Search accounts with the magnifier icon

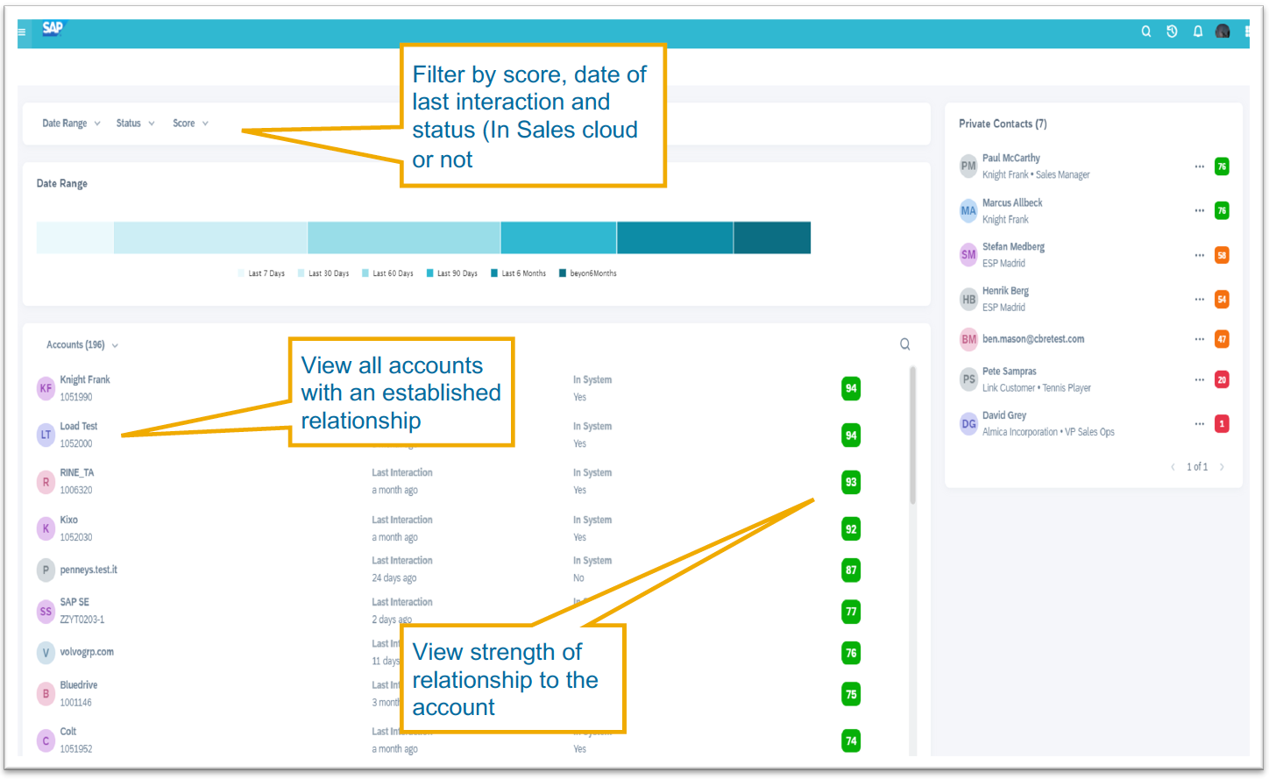(904, 343)
